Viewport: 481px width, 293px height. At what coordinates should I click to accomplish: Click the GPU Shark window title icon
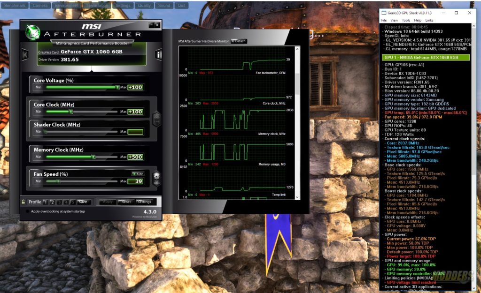coord(385,13)
